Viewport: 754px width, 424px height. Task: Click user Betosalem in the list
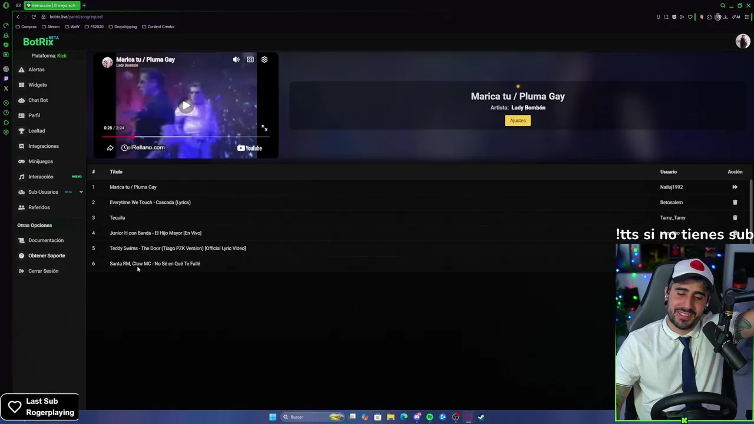tap(671, 203)
